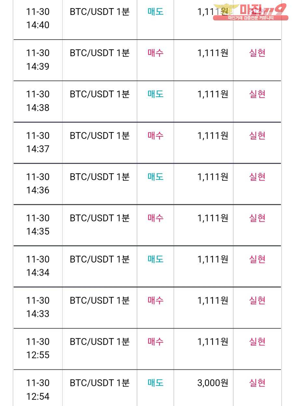Select the 11-30 14:38 timestamp cell
The image size is (292, 406).
[x=38, y=101]
